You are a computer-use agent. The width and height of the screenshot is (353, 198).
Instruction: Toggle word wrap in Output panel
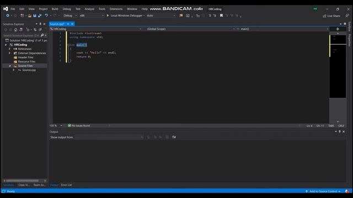click(174, 137)
